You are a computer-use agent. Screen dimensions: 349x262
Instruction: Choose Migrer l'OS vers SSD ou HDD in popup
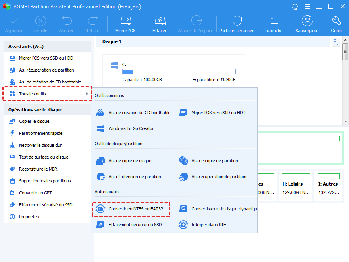coord(212,113)
